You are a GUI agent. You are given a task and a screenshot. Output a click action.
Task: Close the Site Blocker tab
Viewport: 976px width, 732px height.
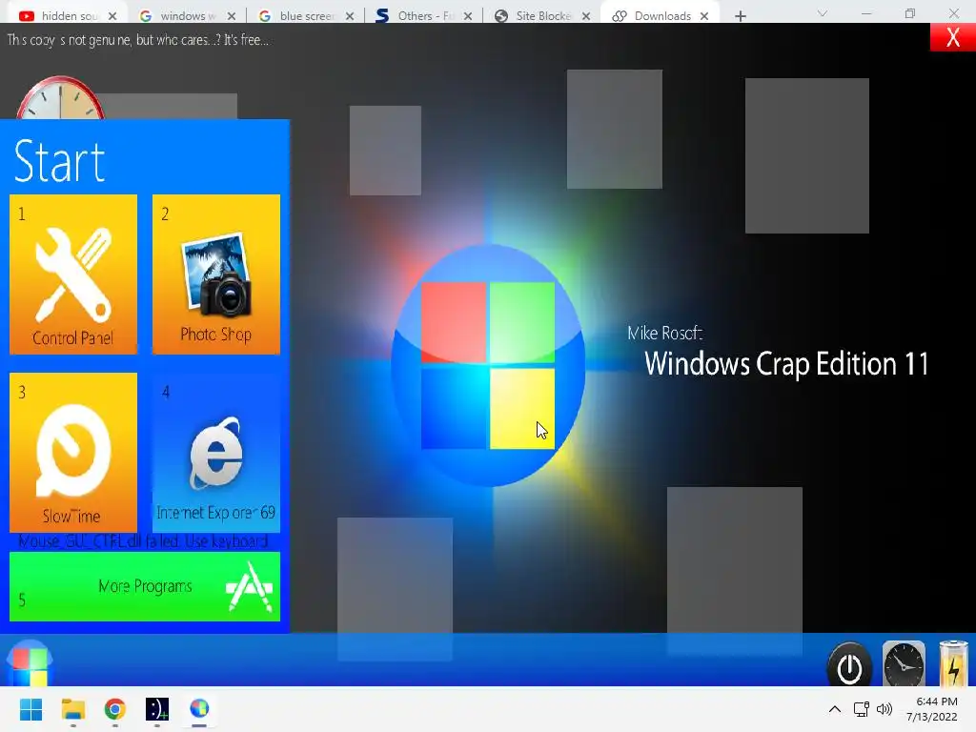click(586, 16)
